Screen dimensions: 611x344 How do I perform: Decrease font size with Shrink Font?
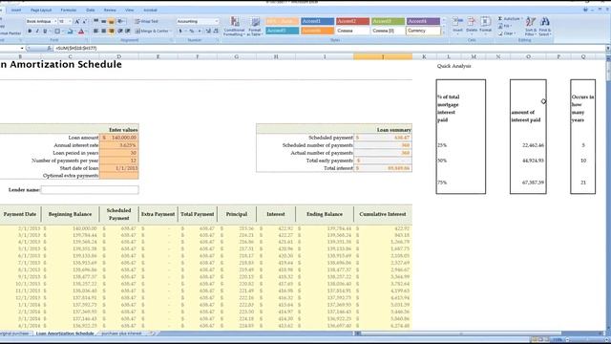[x=85, y=21]
